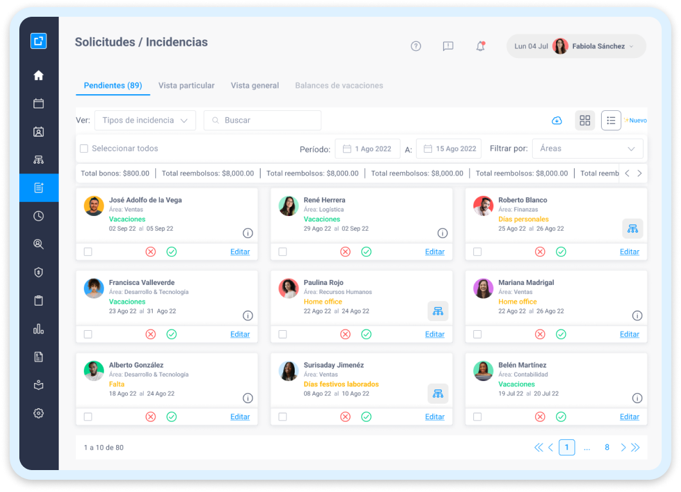
Task: Click Editar on Belén Martínez card
Action: 629,417
